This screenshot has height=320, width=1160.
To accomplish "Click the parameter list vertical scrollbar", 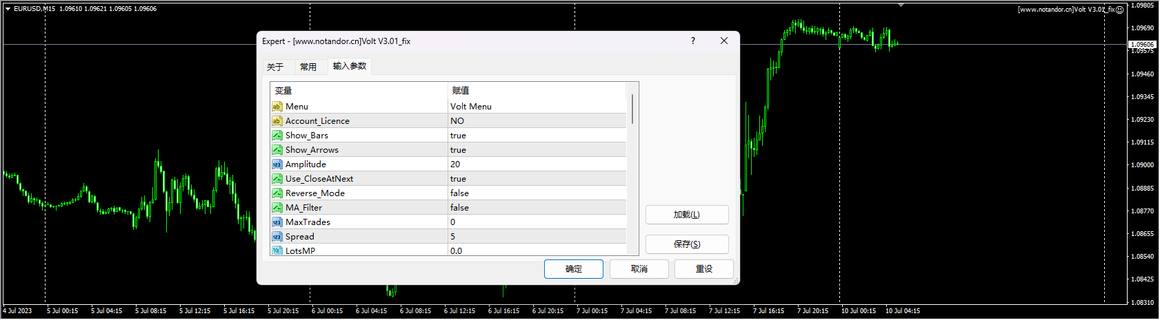I will (632, 110).
